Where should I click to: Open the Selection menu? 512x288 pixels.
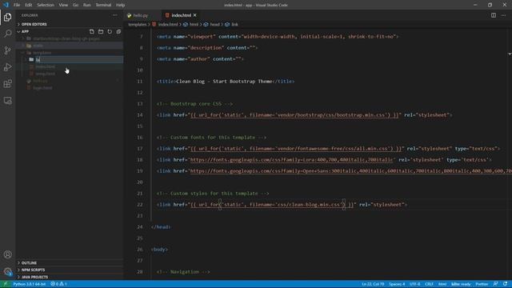pyautogui.click(x=46, y=5)
